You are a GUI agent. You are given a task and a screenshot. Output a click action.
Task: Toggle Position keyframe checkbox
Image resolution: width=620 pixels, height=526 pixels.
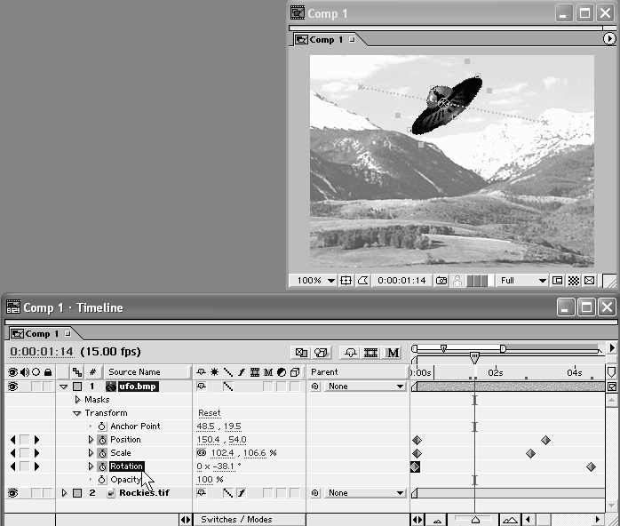pos(25,440)
